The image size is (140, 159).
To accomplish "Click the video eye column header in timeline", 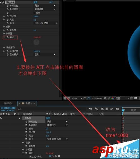I will point(1,114).
